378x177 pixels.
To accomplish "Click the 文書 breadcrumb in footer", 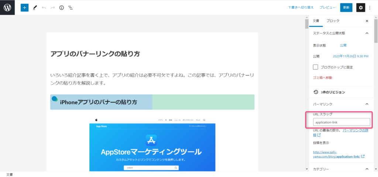I will [10, 174].
